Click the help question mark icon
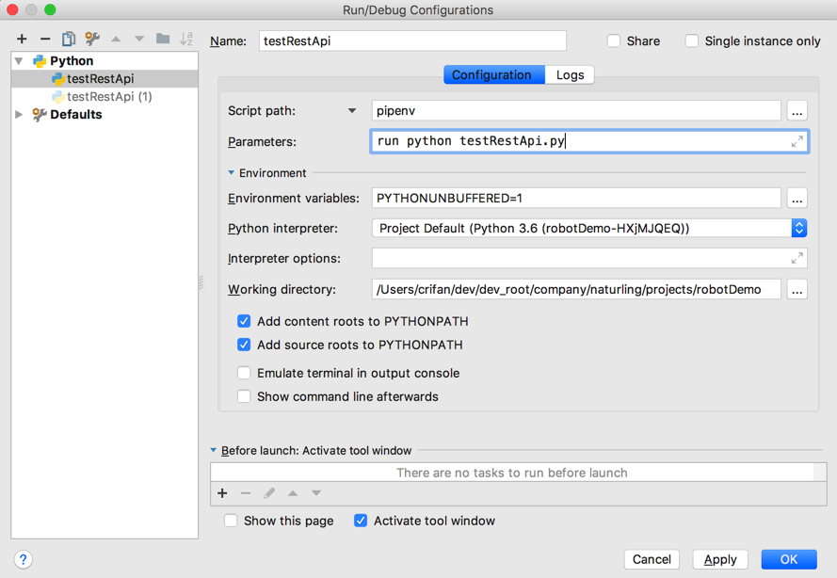837x578 pixels. [x=24, y=559]
